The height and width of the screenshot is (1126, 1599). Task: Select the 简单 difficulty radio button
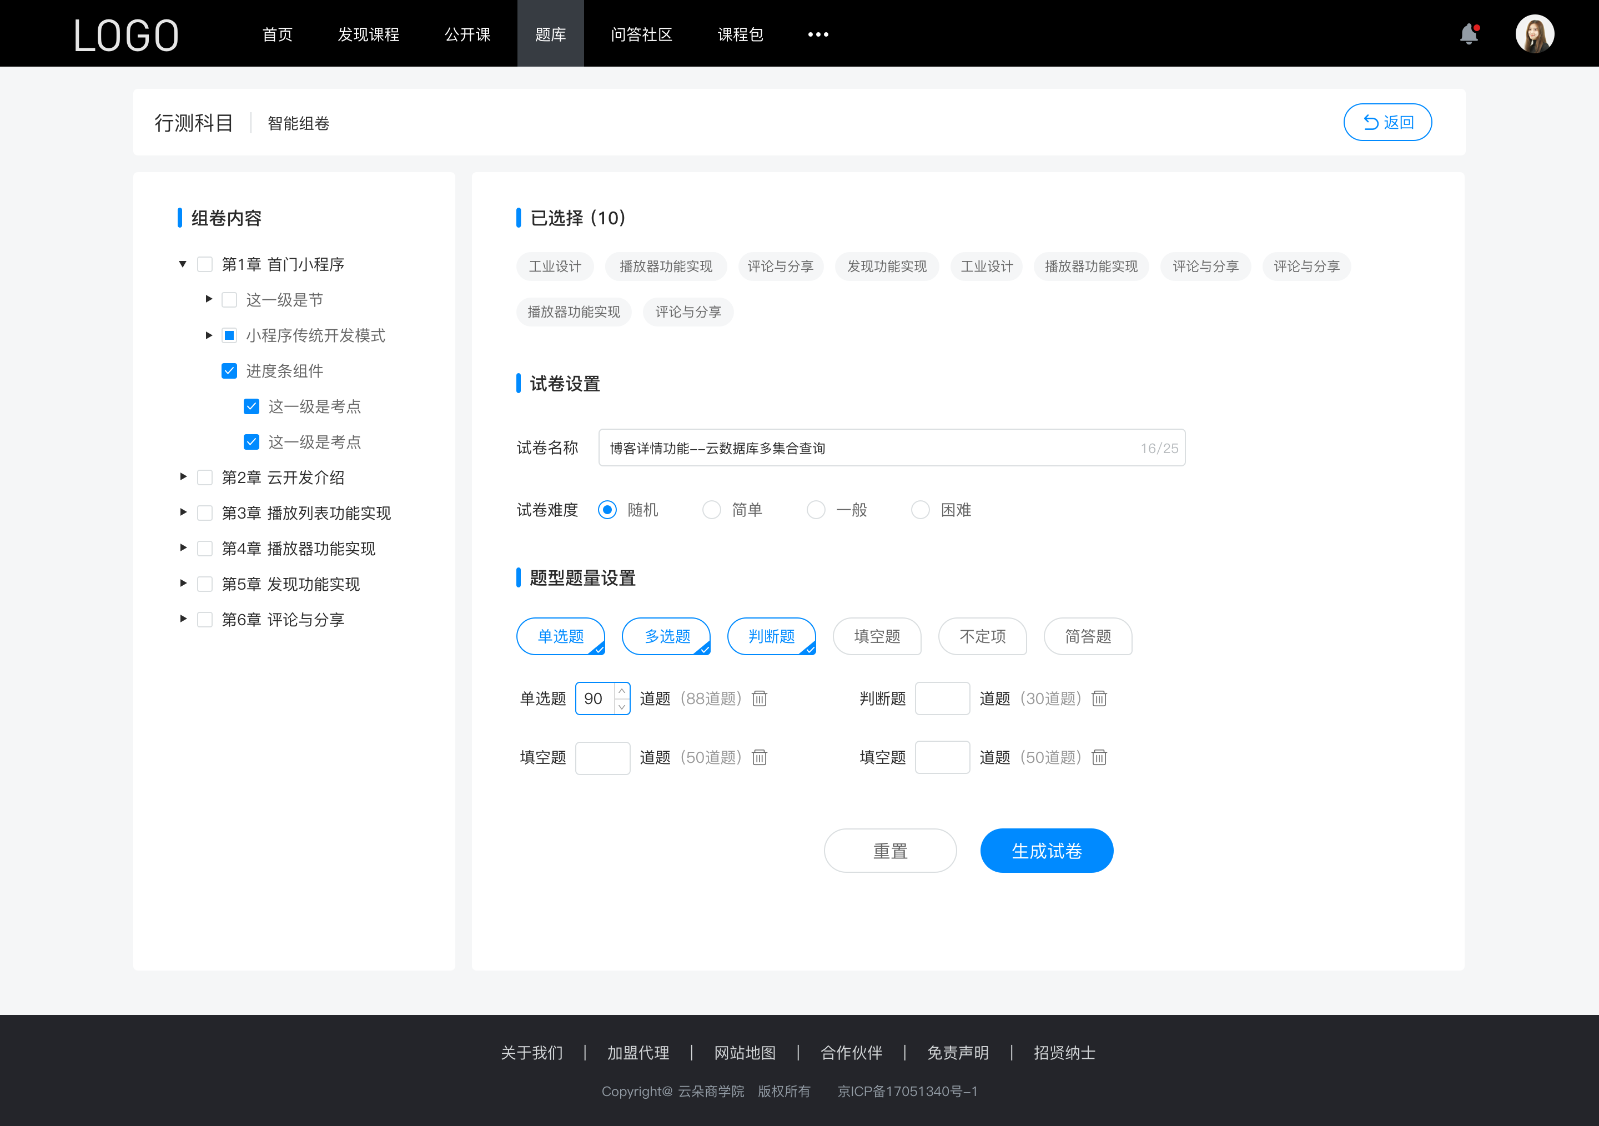pos(710,509)
